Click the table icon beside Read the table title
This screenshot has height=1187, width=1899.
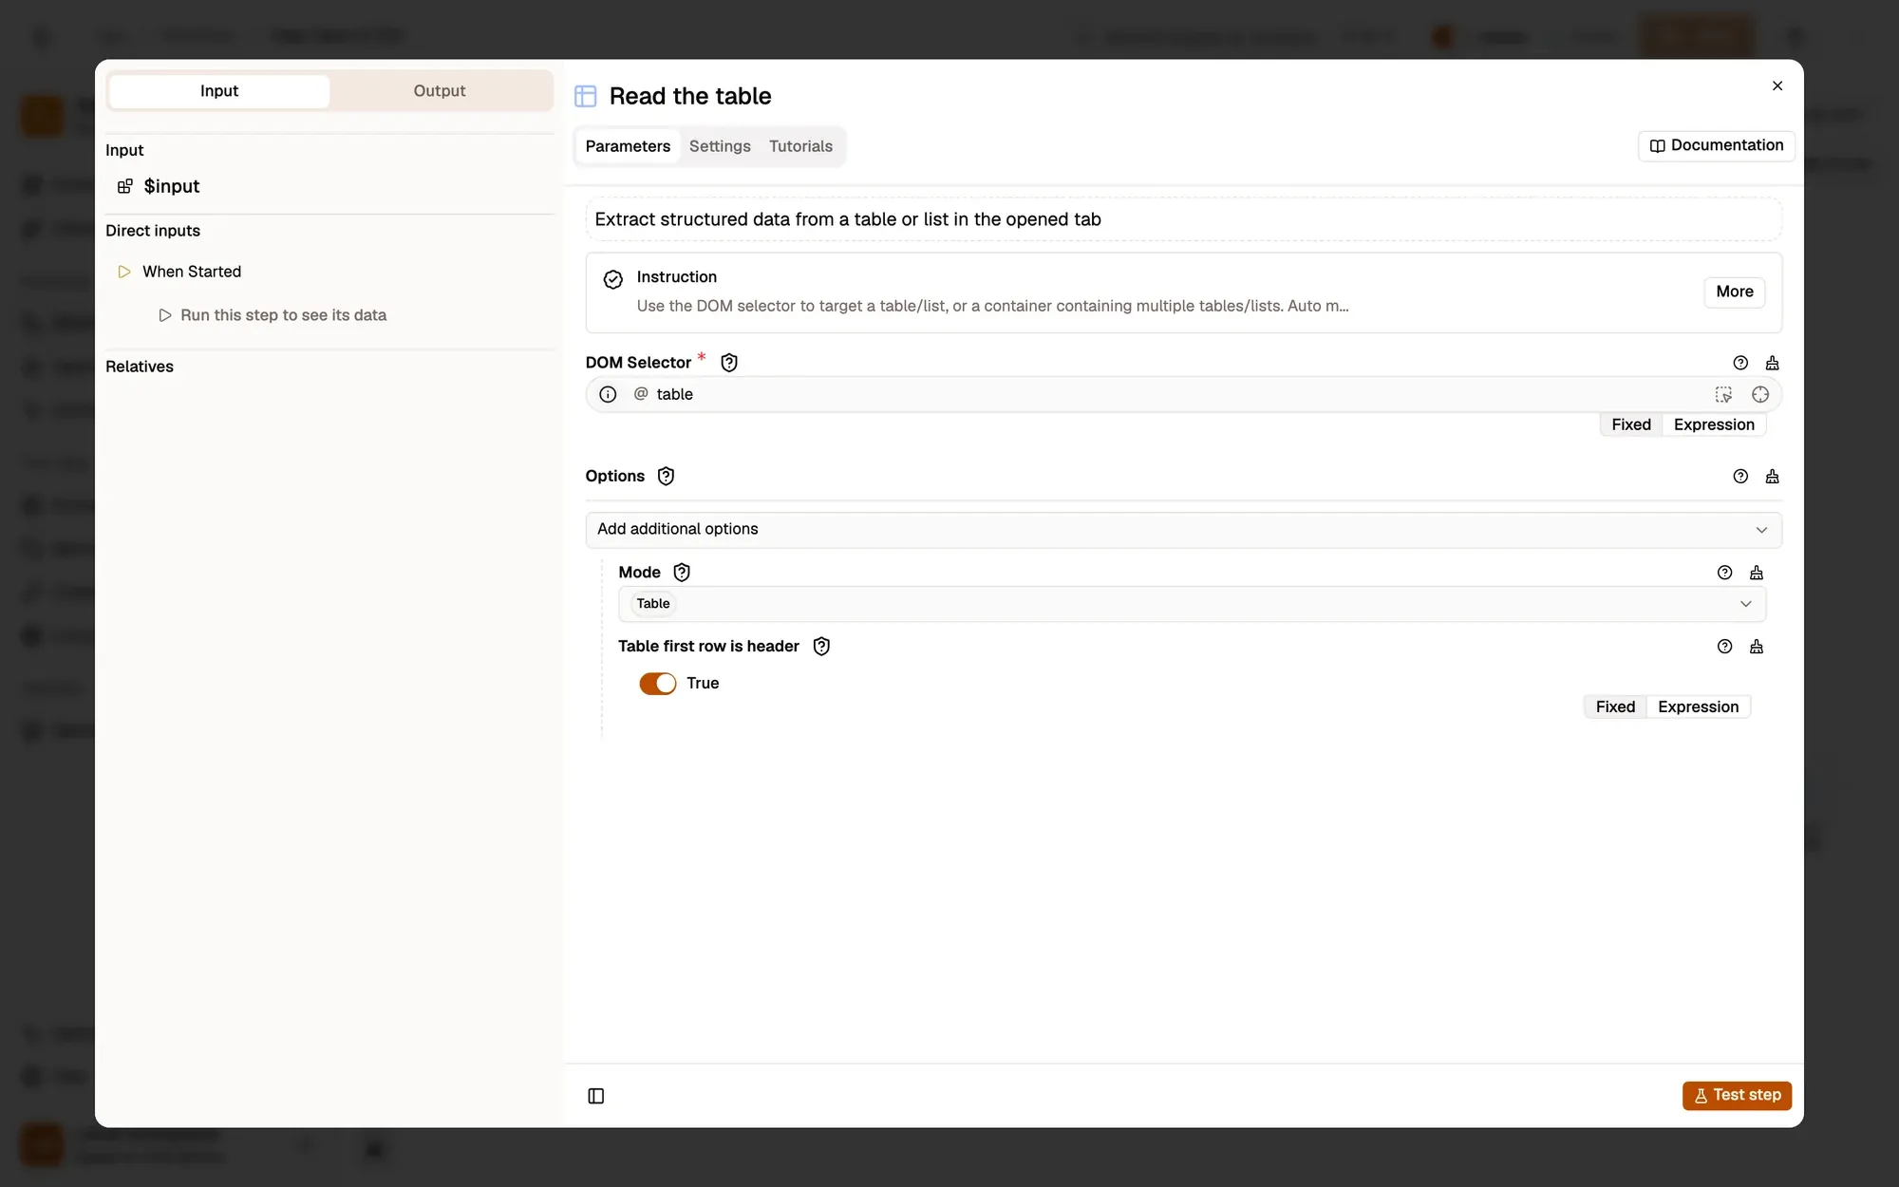[x=586, y=96]
